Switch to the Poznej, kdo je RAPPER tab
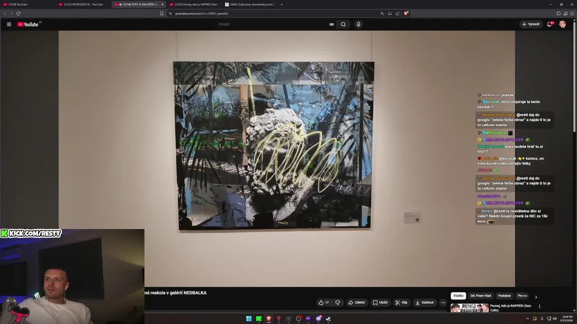577x324 pixels. 194,4
